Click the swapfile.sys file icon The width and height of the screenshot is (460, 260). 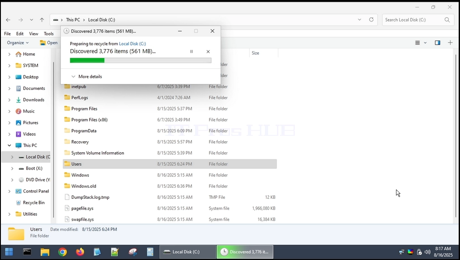click(67, 219)
